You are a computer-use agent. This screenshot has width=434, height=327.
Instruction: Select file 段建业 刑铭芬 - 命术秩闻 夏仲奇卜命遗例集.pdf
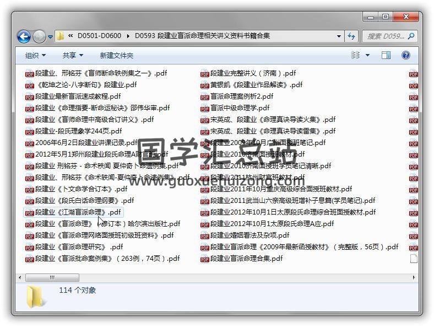click(102, 166)
